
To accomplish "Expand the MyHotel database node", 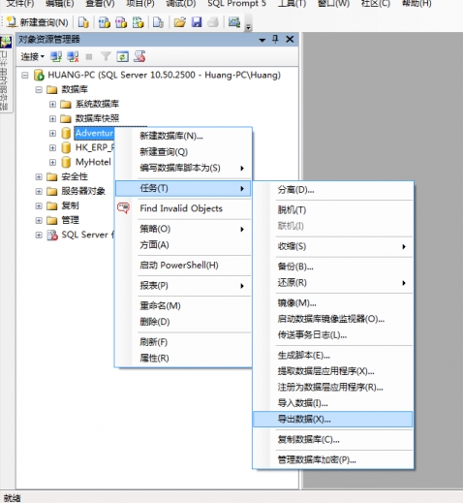I will (52, 162).
